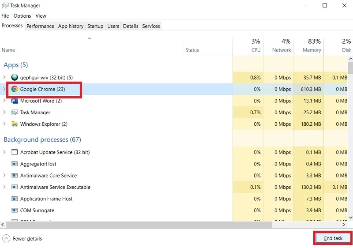Expand the Google Chrome process group
The width and height of the screenshot is (353, 248).
[4, 89]
